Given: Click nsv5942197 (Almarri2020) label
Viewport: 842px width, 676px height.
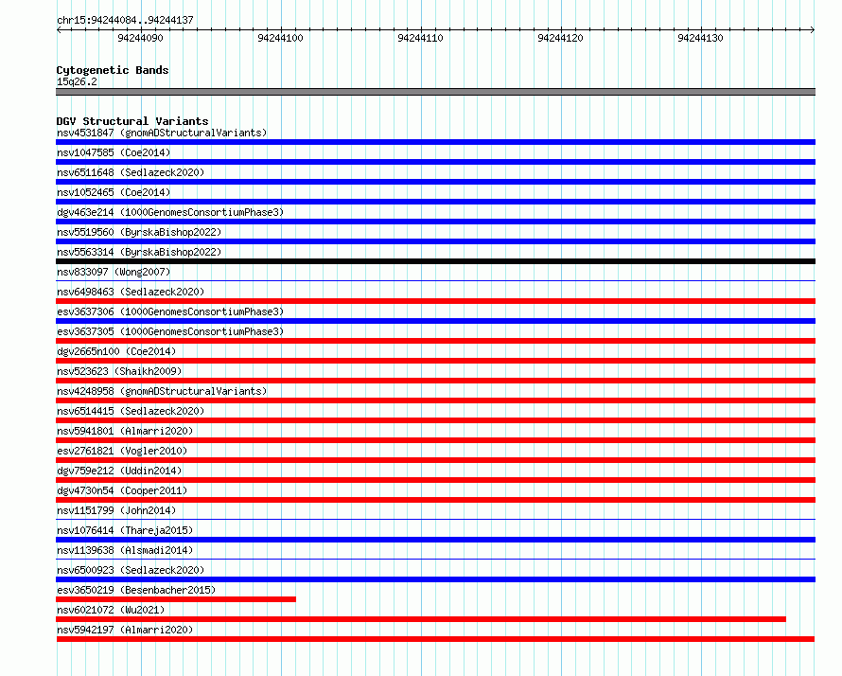Looking at the screenshot, I should click(125, 630).
